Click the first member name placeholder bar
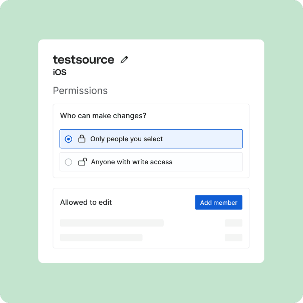Viewport: 303px width, 303px height. click(112, 223)
